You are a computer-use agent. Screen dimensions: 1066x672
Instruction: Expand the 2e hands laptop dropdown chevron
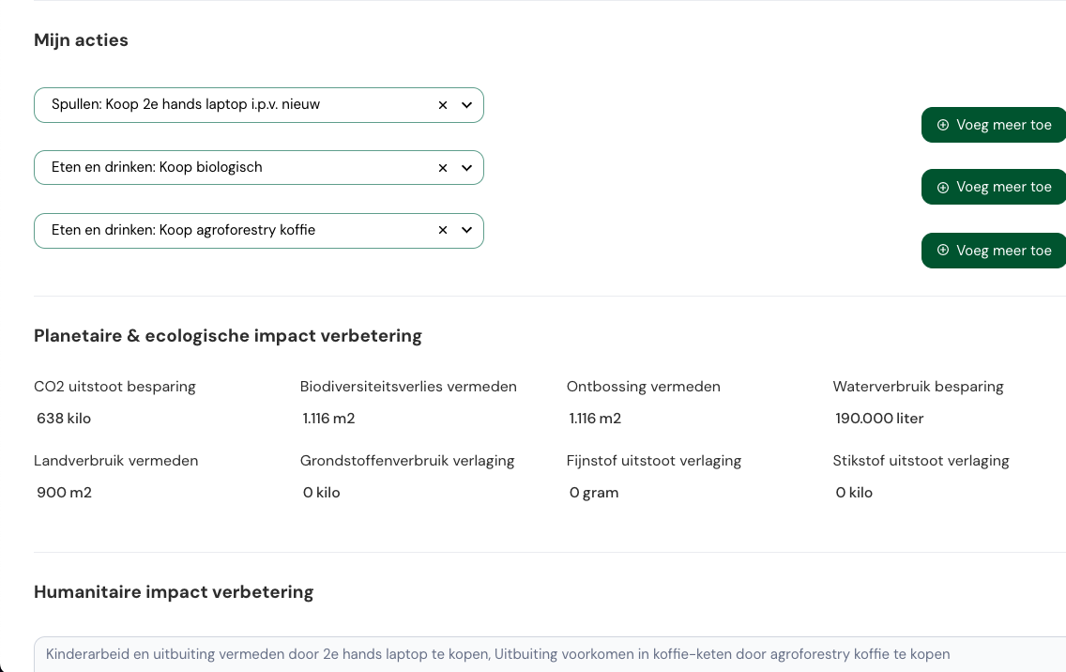pyautogui.click(x=466, y=105)
